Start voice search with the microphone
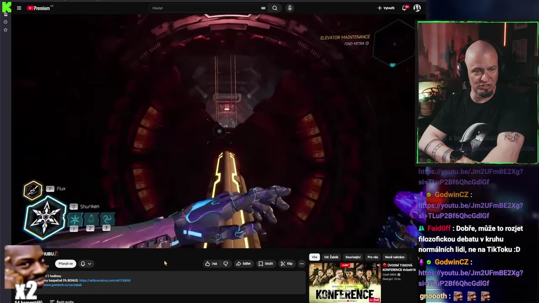The height and width of the screenshot is (303, 539). pos(290,8)
